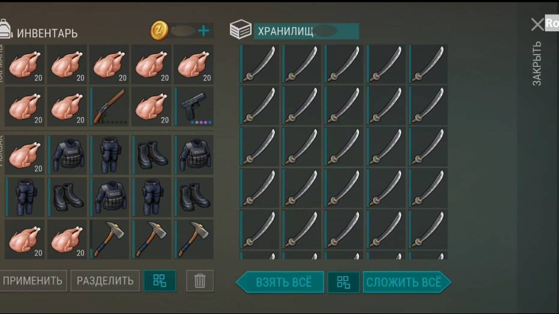
Task: Select the Glock pistol in inventory
Action: tap(193, 106)
